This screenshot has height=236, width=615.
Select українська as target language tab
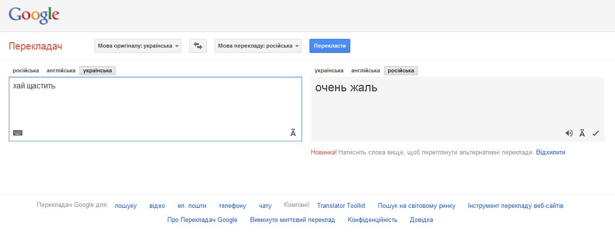(329, 70)
